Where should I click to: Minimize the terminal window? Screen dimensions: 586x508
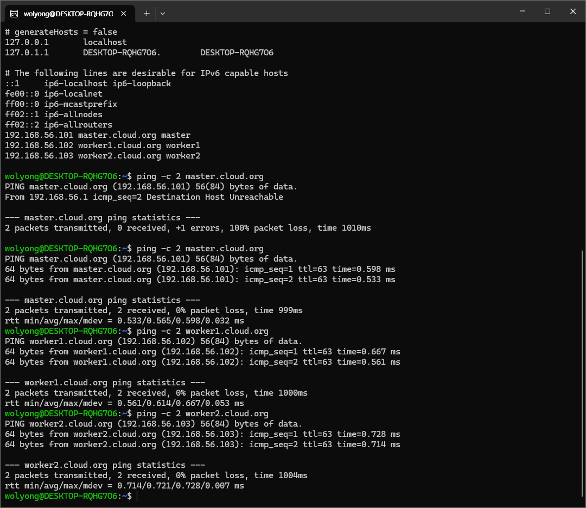tap(523, 11)
